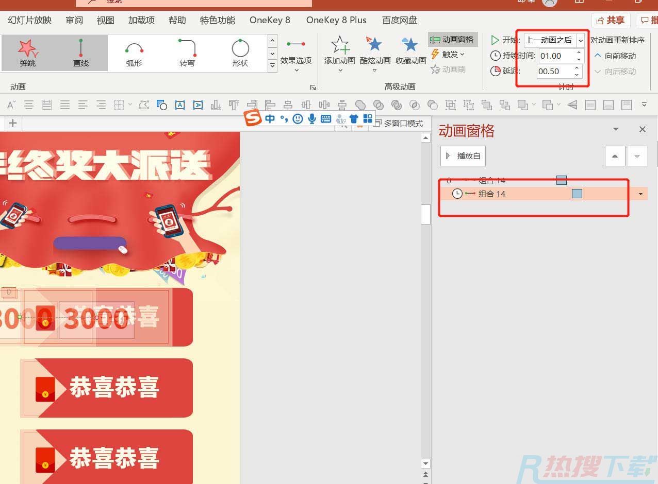This screenshot has height=484, width=658.
Task: Choose the 弧形 (arc) motion path animation
Action: point(134,51)
